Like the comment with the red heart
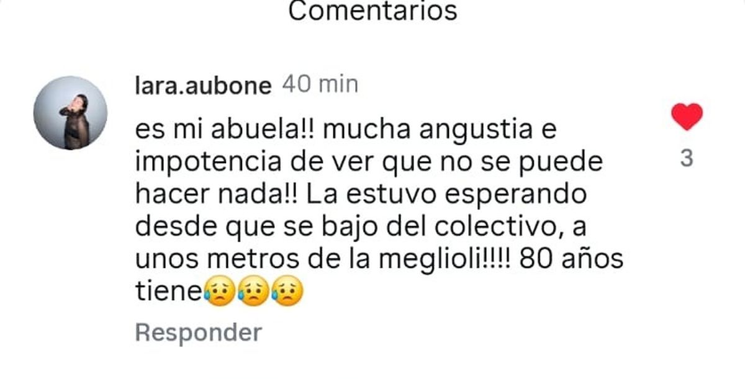Viewport: 745px width, 379px height. [687, 117]
